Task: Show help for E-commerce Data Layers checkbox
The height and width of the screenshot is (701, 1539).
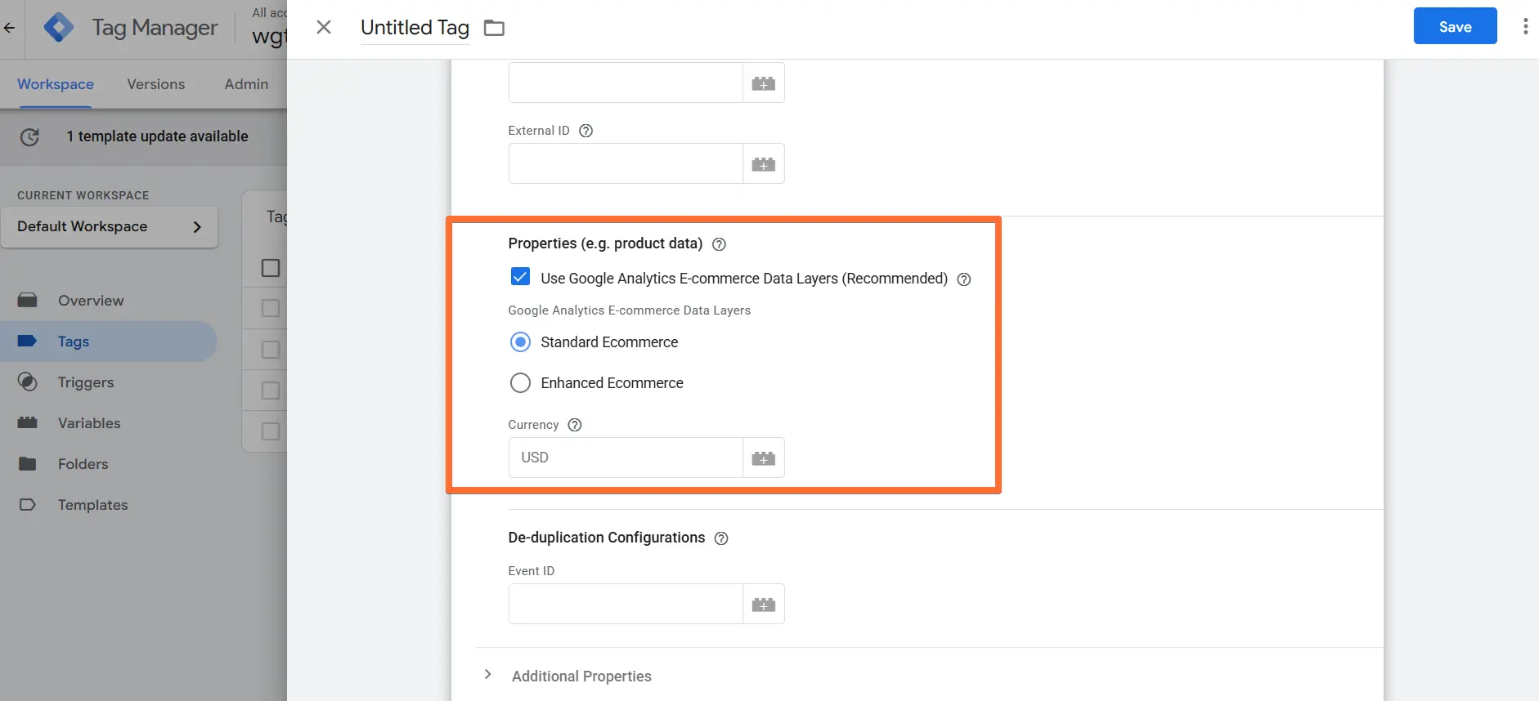Action: 964,279
